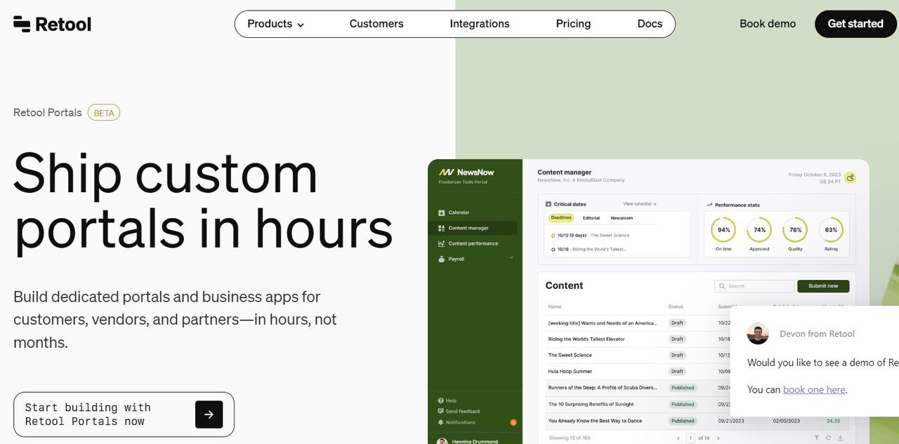Click the Retool logo
This screenshot has width=899, height=444.
click(52, 24)
